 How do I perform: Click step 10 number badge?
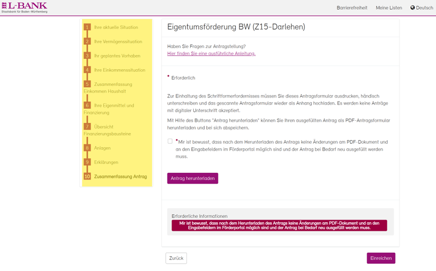(x=87, y=177)
